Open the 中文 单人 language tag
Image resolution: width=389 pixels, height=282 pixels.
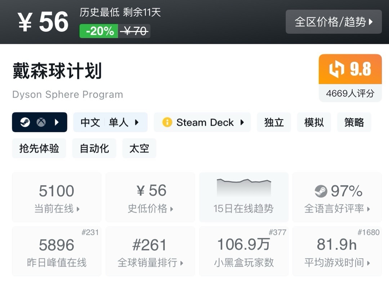[x=111, y=122]
